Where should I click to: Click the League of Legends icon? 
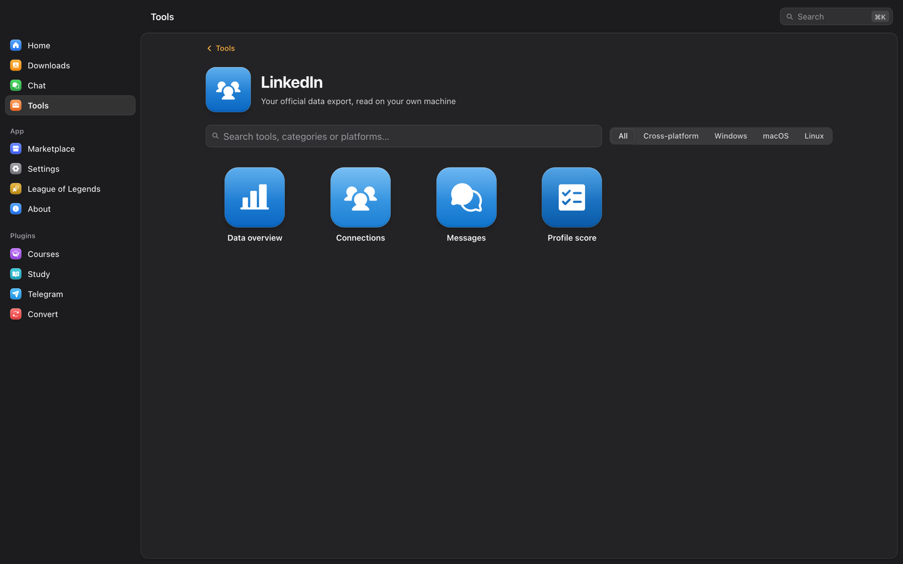pos(16,189)
